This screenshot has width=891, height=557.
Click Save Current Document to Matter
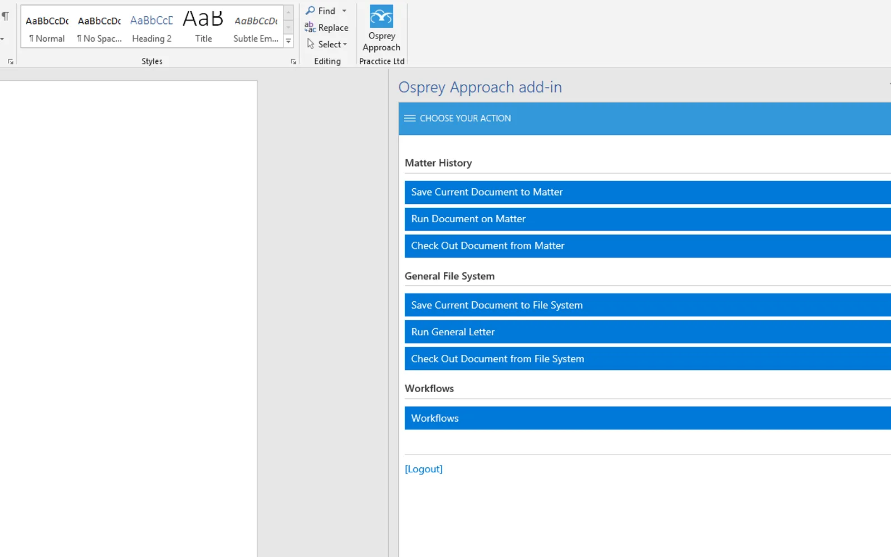point(648,192)
